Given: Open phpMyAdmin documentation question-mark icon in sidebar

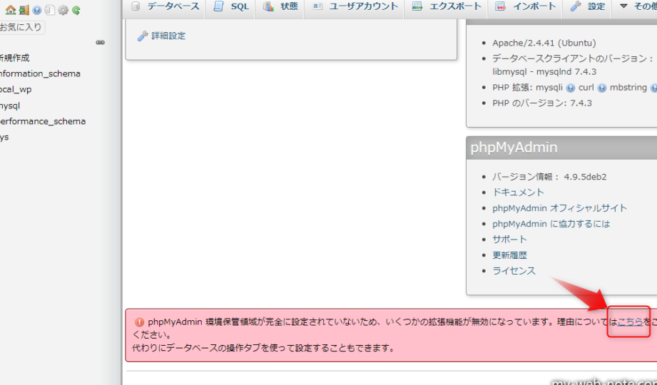Looking at the screenshot, I should (36, 10).
